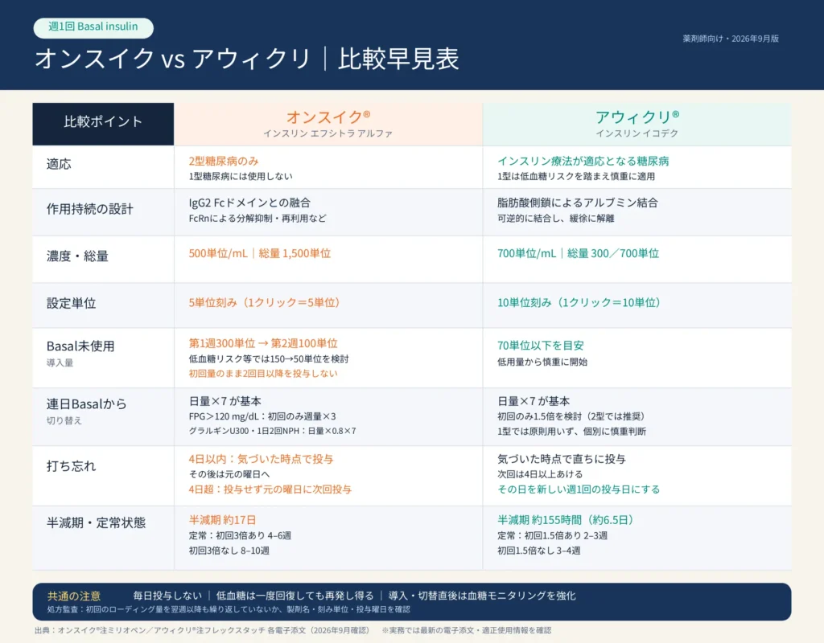Click '半減期 約155時間(約6.5日)' value
This screenshot has width=824, height=643.
tap(566, 520)
